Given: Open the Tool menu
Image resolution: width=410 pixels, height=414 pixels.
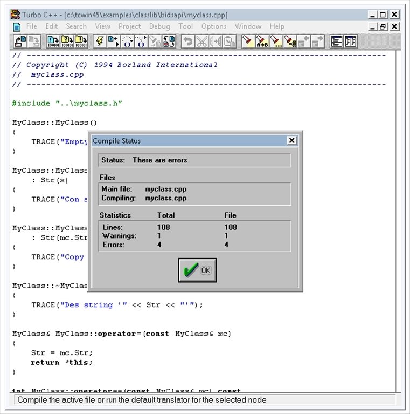Looking at the screenshot, I should pyautogui.click(x=185, y=26).
